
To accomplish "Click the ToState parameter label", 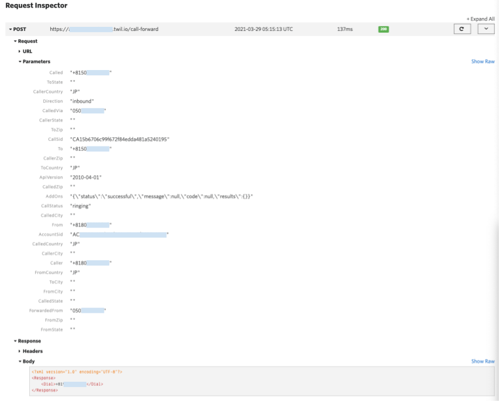I will [x=55, y=82].
